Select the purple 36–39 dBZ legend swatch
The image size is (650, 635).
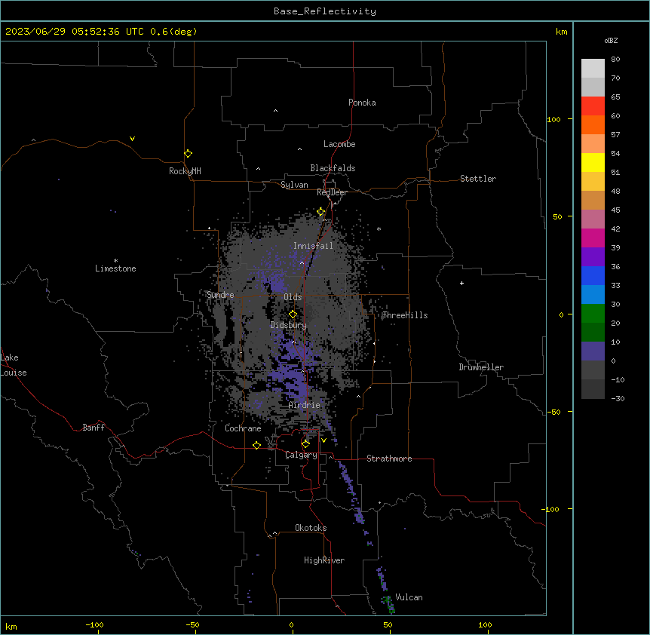[x=593, y=257]
